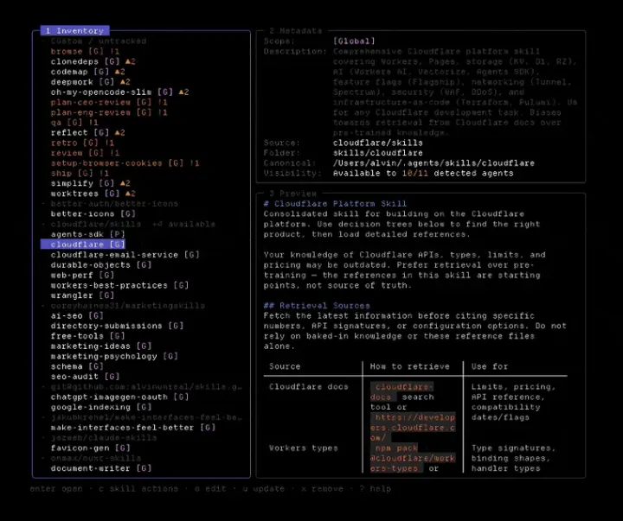Screen dimensions: 623x521
Task: Select the cloudflare-email-service skill row
Action: point(125,255)
